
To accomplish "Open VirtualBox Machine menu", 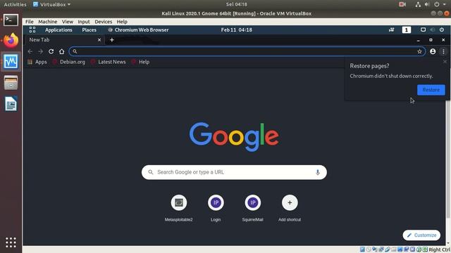I will pyautogui.click(x=47, y=22).
